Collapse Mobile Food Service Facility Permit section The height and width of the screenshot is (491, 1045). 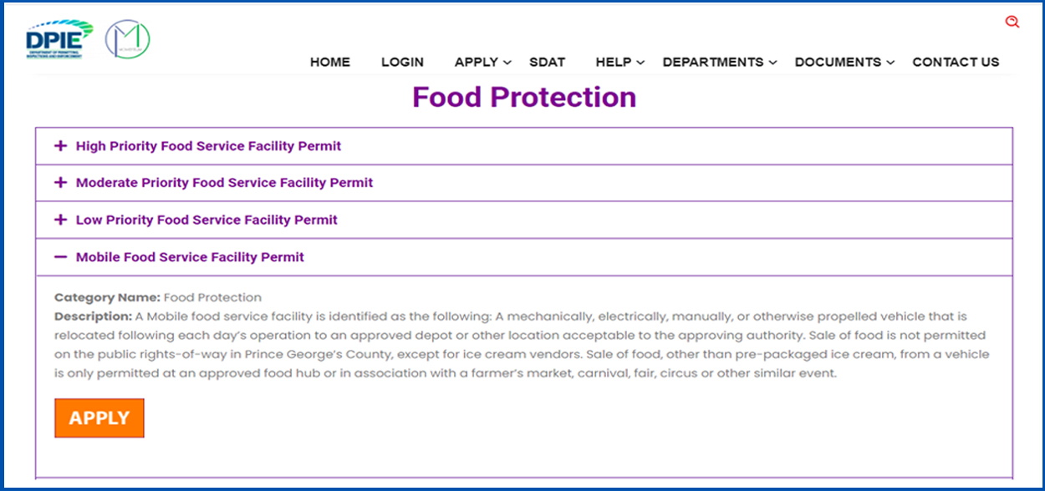190,257
